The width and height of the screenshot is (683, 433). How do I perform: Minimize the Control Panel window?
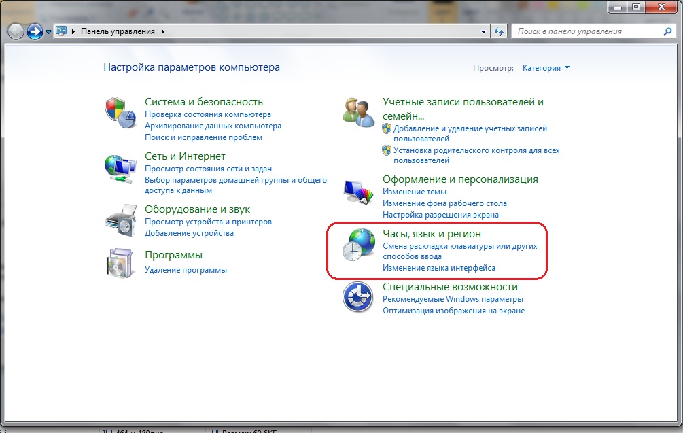617,7
